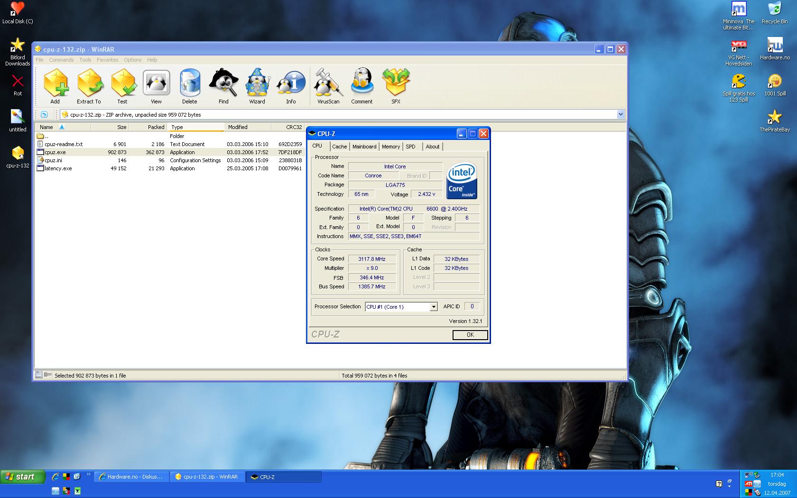Open the Bitlord Downloads desktop shortcut
The height and width of the screenshot is (498, 797).
pyautogui.click(x=18, y=52)
